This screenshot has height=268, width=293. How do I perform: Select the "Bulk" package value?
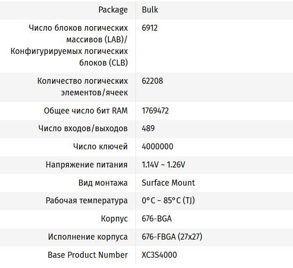[150, 10]
